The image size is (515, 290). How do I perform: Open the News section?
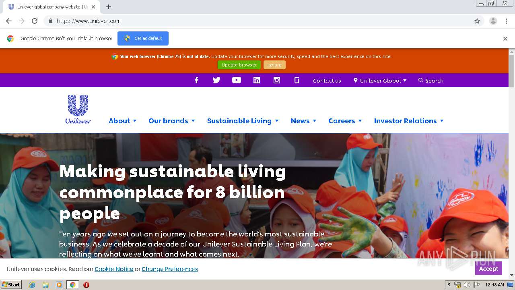pyautogui.click(x=300, y=121)
